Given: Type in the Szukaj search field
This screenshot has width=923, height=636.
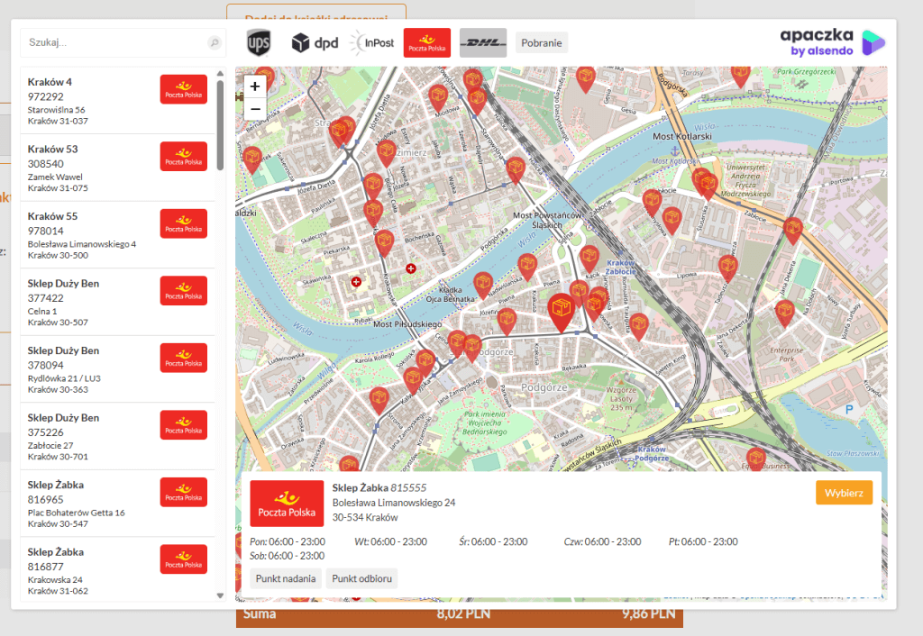Looking at the screenshot, I should 115,42.
